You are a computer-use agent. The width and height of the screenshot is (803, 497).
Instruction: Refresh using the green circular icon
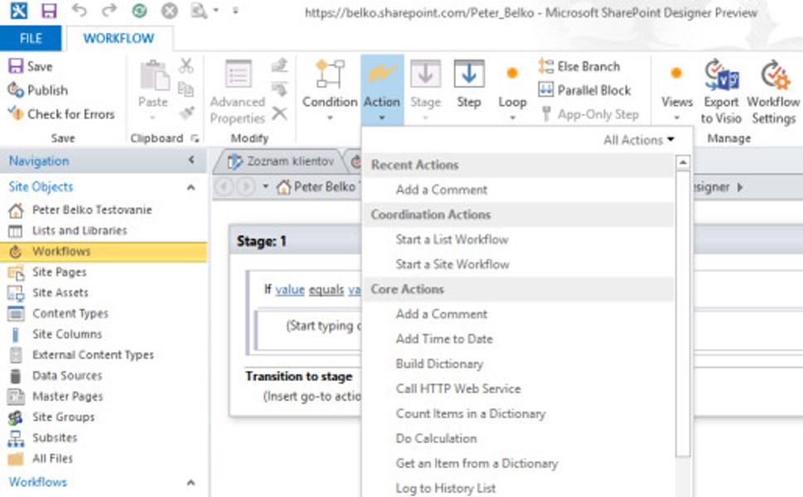coord(139,11)
